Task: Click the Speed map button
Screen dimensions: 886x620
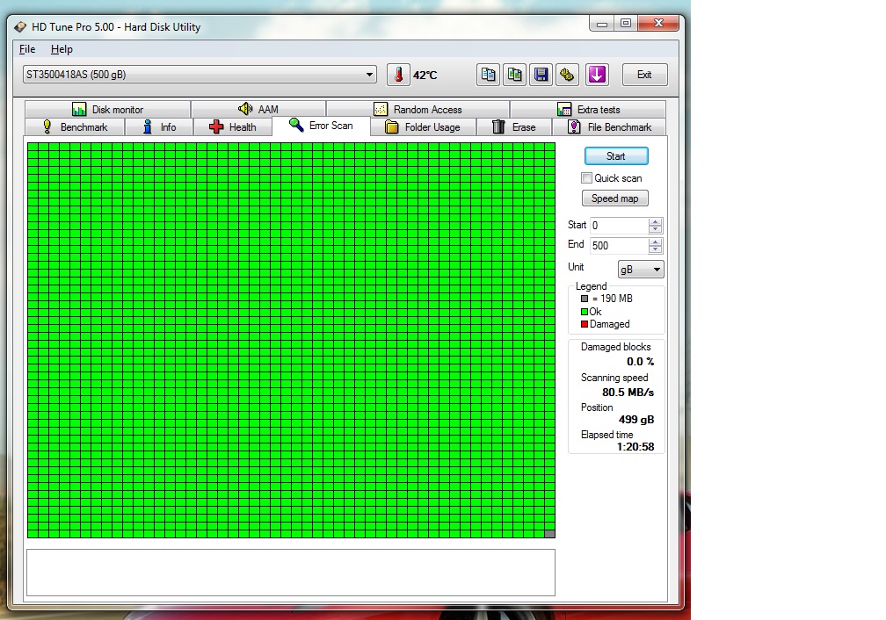Action: pyautogui.click(x=614, y=198)
